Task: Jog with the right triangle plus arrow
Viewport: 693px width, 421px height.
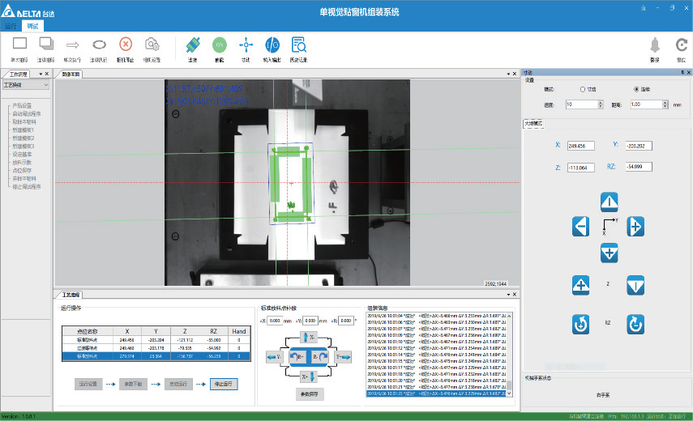Action: [635, 227]
